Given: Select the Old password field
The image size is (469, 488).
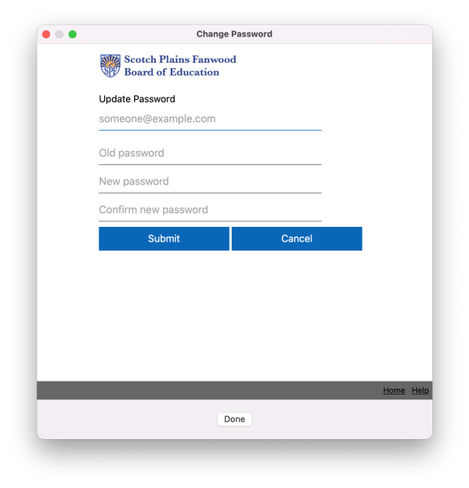Looking at the screenshot, I should click(x=210, y=153).
